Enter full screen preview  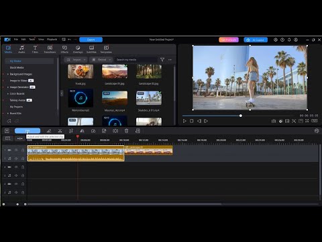(x=307, y=121)
